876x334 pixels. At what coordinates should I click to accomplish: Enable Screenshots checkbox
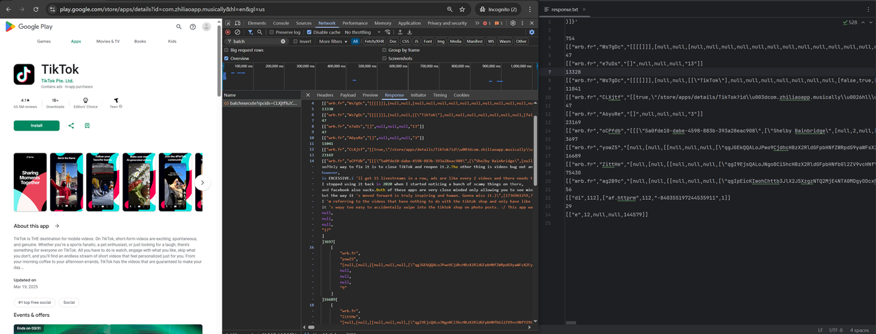click(385, 58)
